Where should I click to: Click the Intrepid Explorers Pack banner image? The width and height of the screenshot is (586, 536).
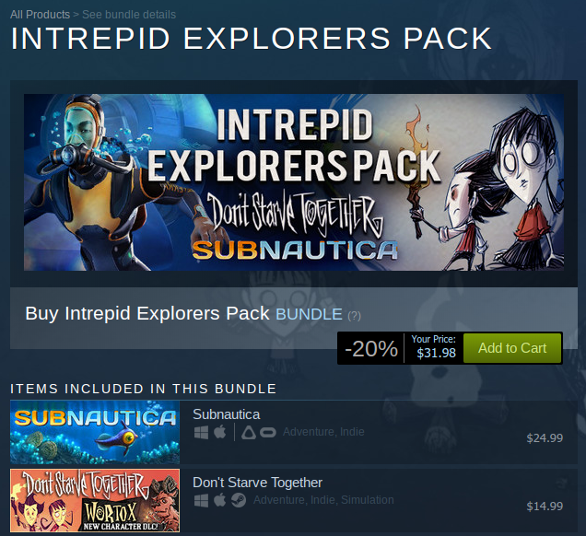point(294,182)
